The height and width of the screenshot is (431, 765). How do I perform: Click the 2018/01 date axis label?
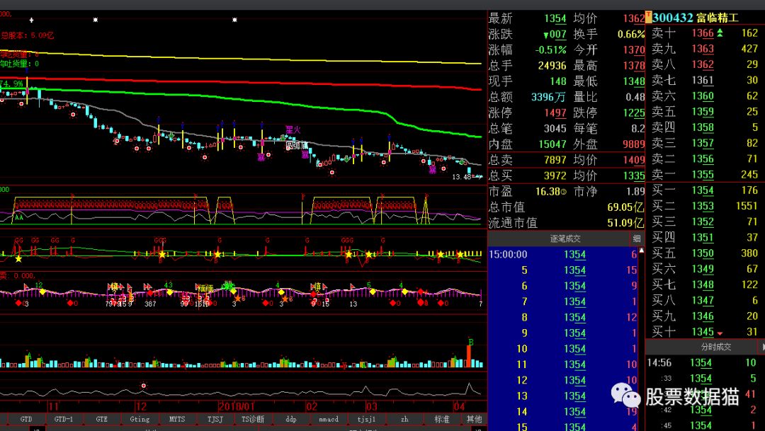coord(237,407)
